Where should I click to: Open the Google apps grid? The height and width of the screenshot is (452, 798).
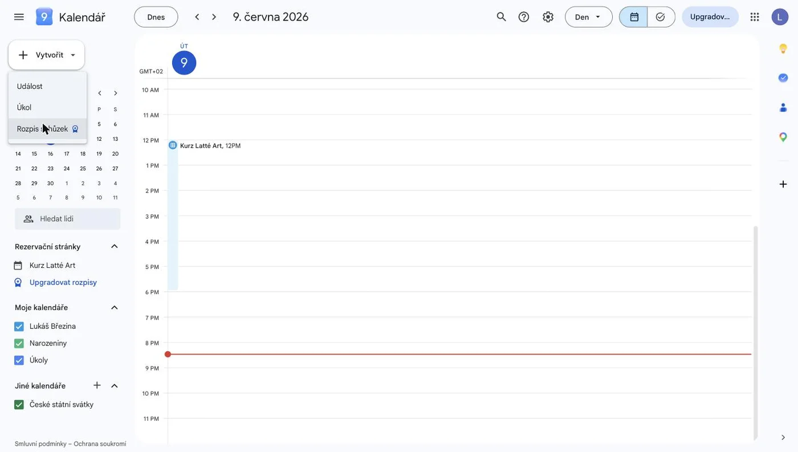point(755,17)
